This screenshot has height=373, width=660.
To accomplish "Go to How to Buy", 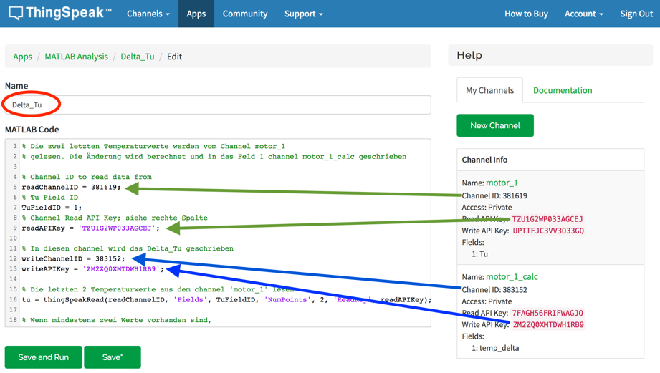I will point(525,14).
